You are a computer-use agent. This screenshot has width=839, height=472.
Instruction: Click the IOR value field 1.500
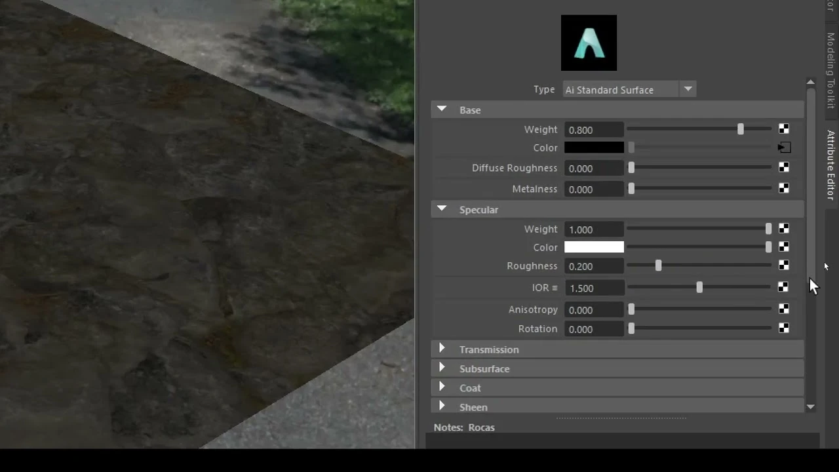tap(594, 288)
